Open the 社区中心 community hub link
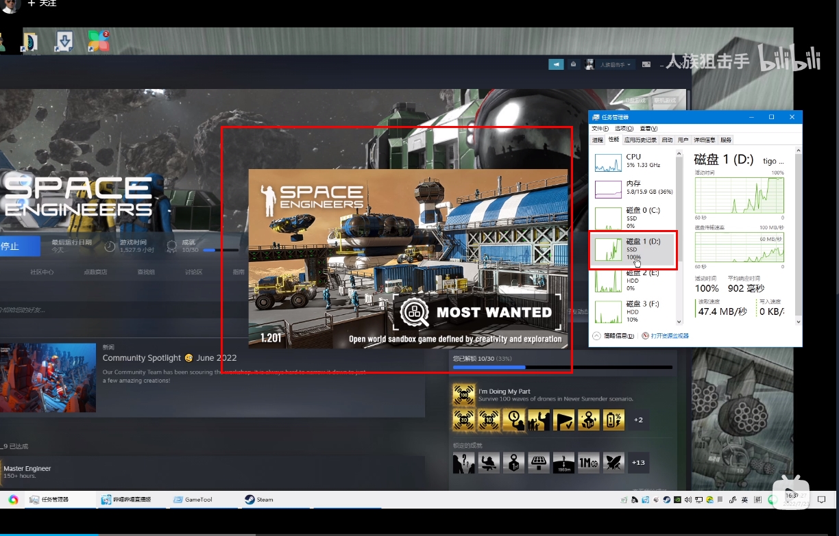This screenshot has height=536, width=839. tap(42, 272)
